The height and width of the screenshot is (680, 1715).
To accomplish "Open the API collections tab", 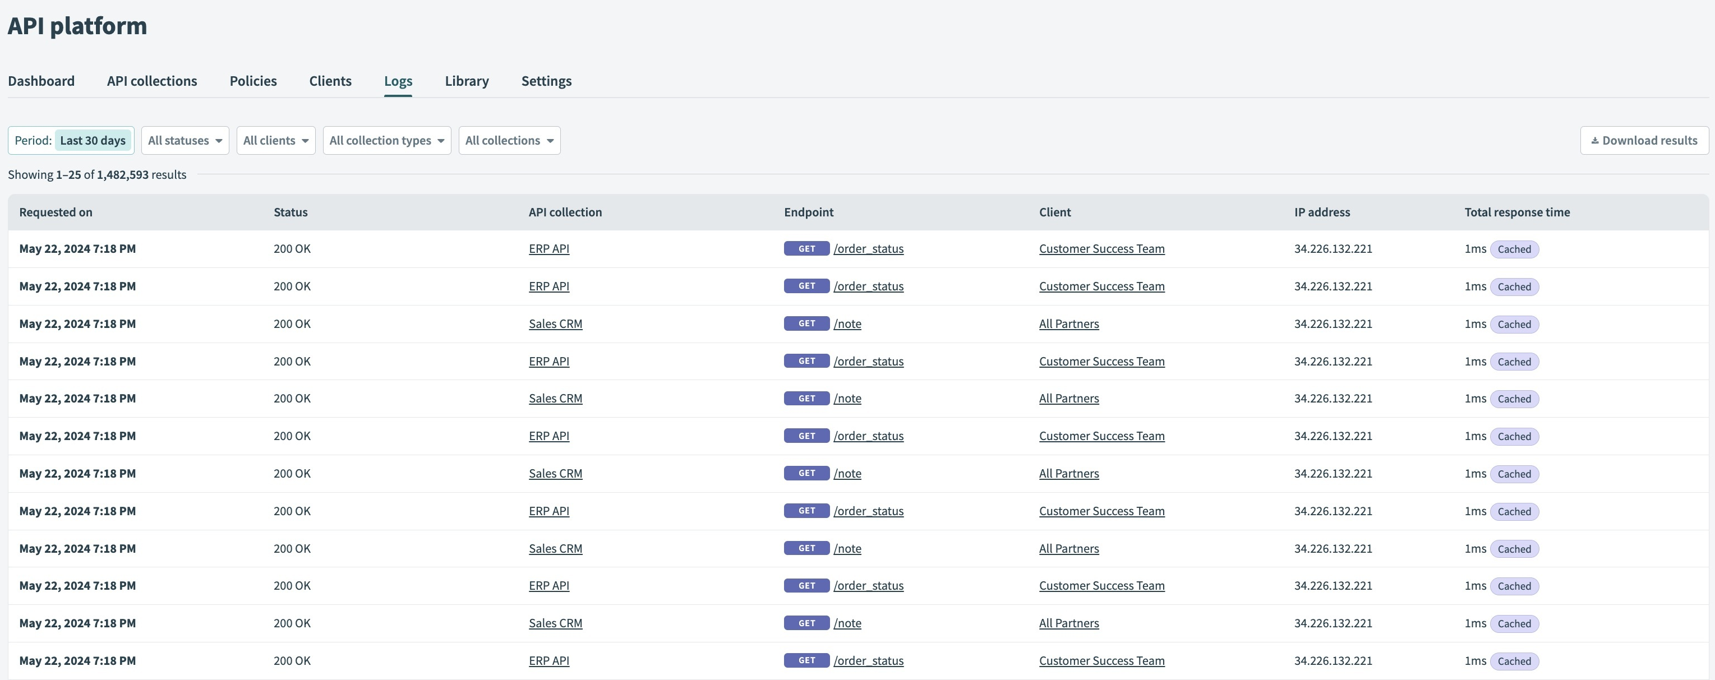I will pos(151,81).
